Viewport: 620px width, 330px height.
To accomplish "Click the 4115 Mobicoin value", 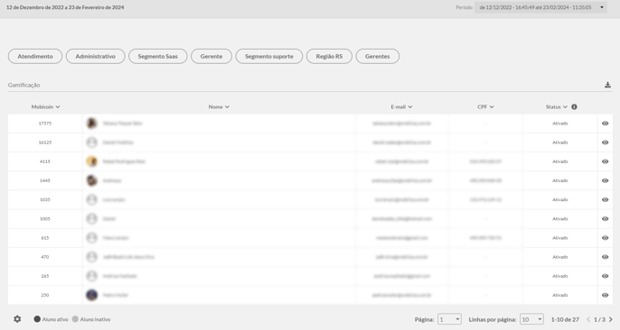I will (45, 161).
